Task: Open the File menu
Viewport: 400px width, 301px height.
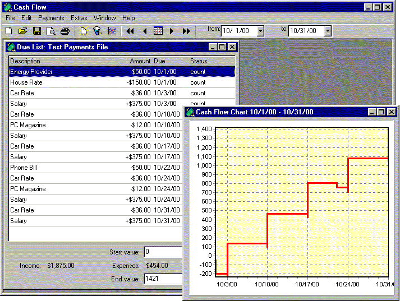Action: [x=10, y=18]
